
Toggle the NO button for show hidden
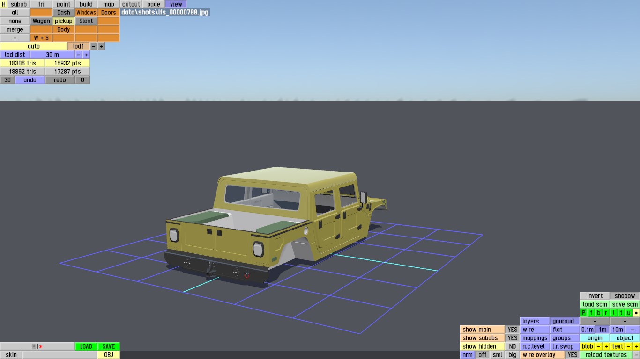tap(513, 346)
